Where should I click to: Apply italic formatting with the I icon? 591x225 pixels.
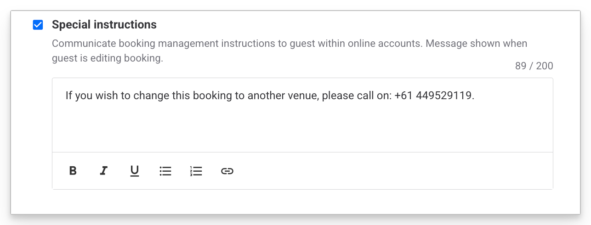pos(103,171)
